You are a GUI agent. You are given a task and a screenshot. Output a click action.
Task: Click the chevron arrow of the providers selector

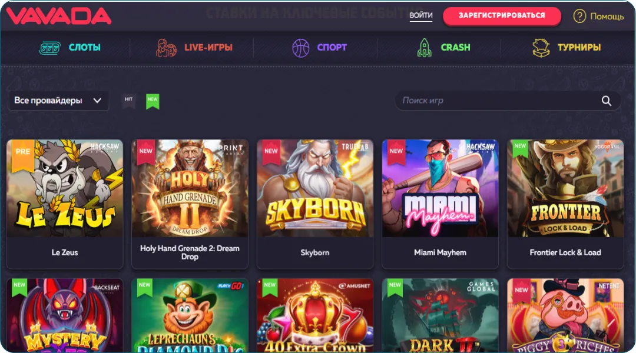pos(97,101)
